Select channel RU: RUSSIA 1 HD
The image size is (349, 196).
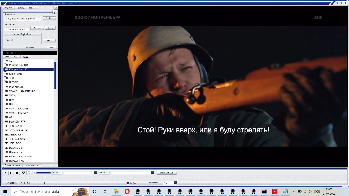tap(29, 161)
